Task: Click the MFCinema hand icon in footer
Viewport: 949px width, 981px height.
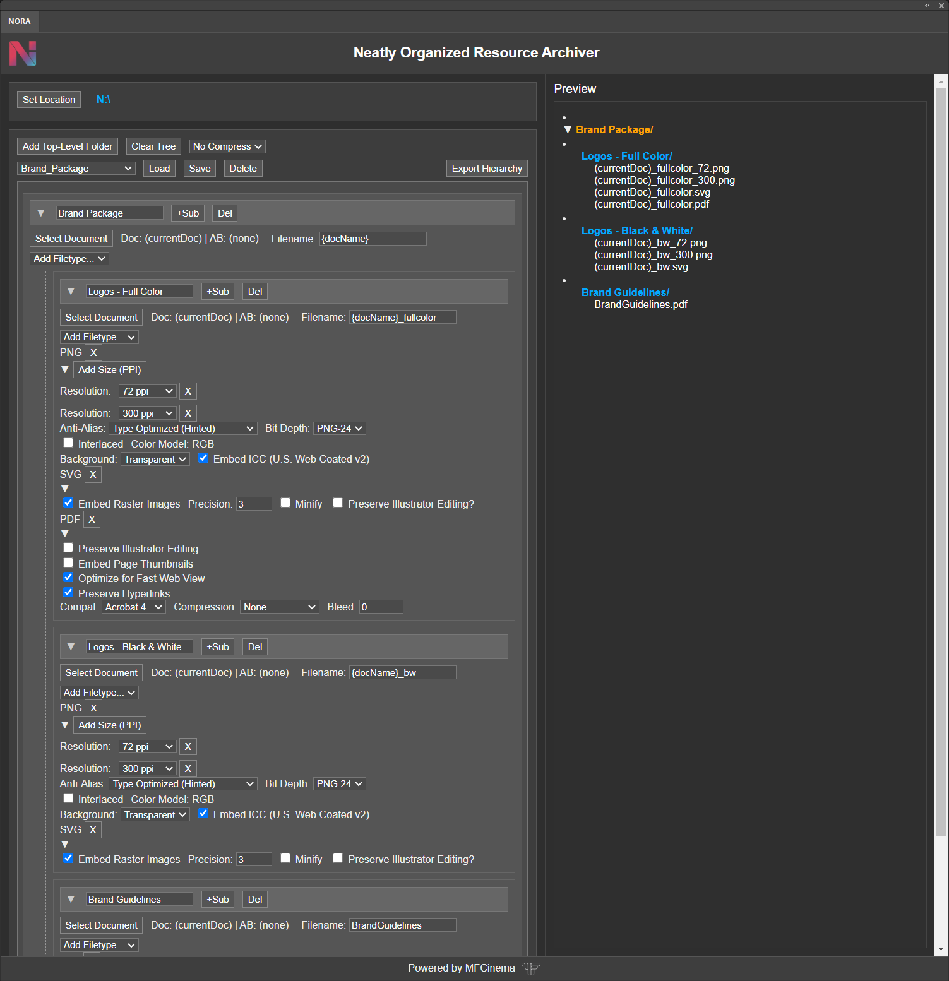Action: (x=531, y=968)
